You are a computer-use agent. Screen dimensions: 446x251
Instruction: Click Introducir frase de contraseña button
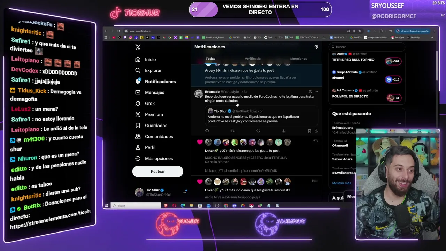413,31
